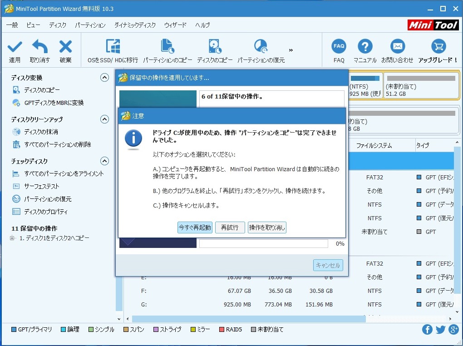Show more toolbar items via » chevron
Screen dimensions: 463x346
pos(291,50)
